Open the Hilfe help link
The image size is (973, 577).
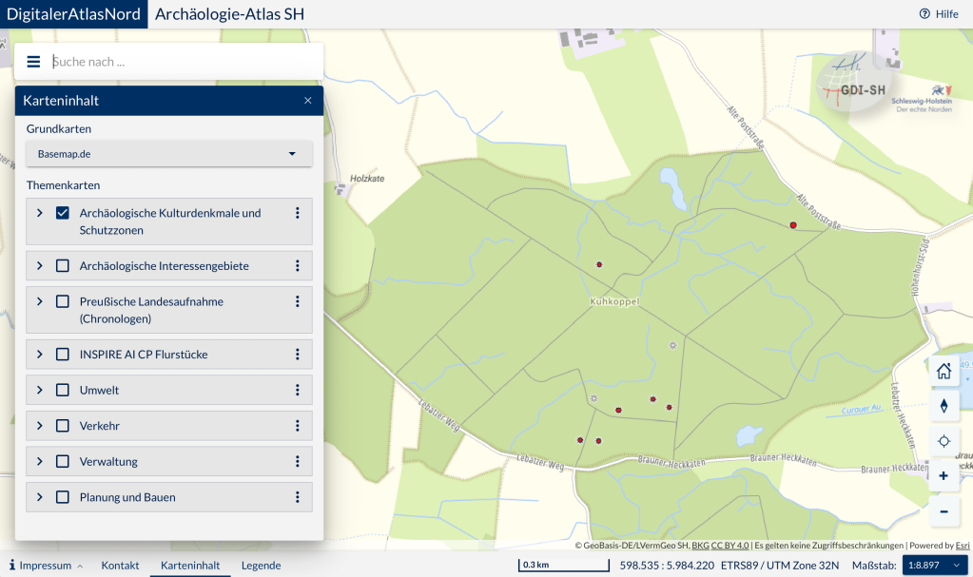pyautogui.click(x=939, y=14)
